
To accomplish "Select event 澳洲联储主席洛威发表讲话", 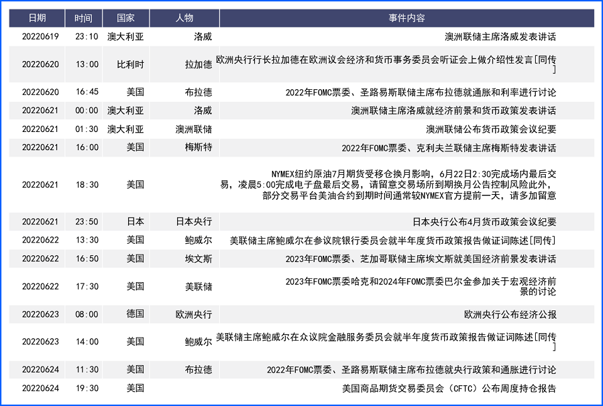I will pyautogui.click(x=501, y=36).
